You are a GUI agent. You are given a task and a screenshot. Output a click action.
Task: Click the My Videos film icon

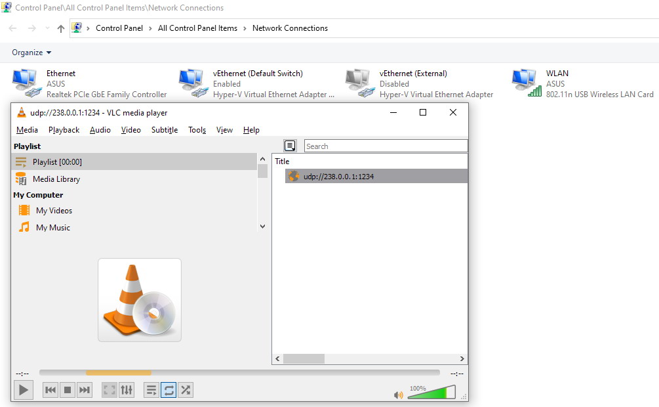coord(24,210)
